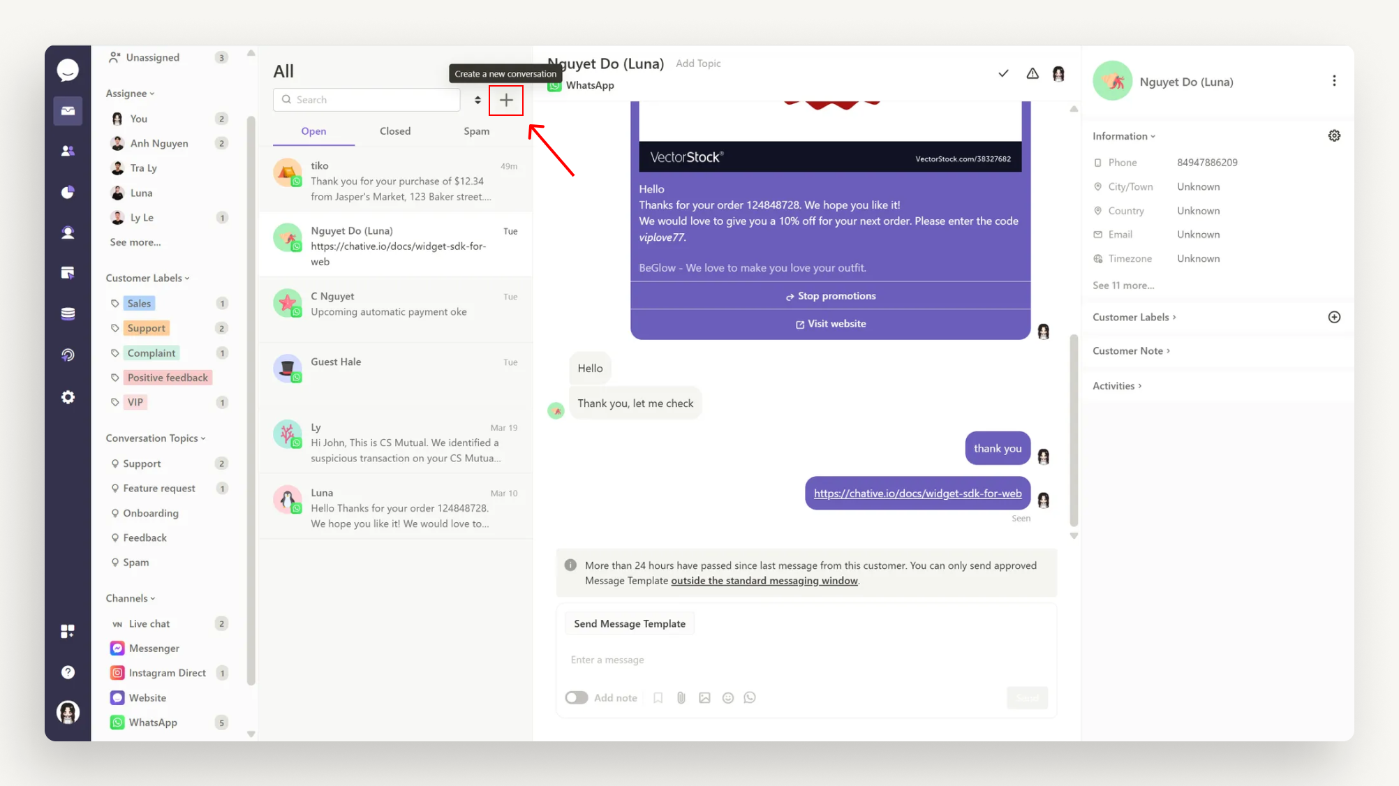Screen dimensions: 1399x786
Task: Switch to the Spam tab
Action: [476, 131]
